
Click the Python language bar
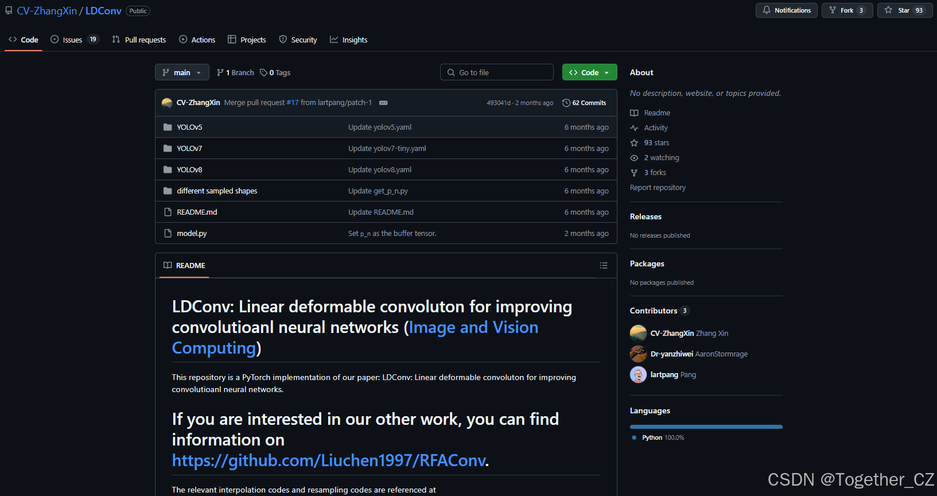point(706,427)
